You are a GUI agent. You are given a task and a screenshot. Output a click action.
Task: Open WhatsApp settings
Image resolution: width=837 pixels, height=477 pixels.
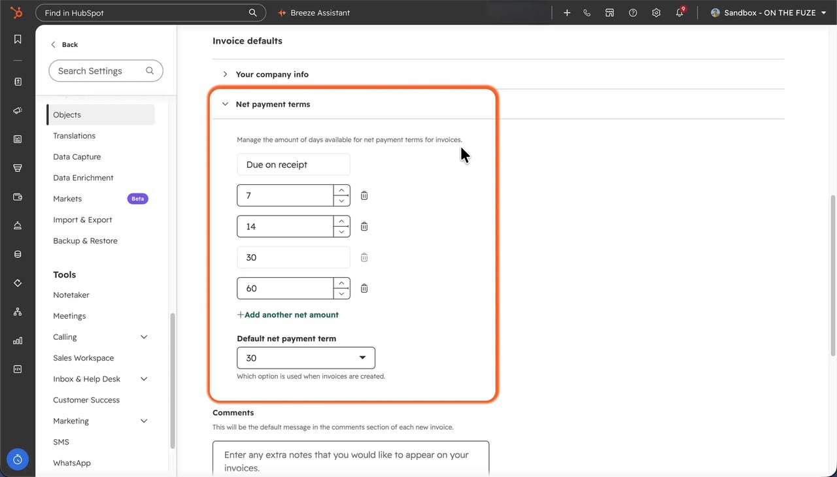[x=72, y=463]
